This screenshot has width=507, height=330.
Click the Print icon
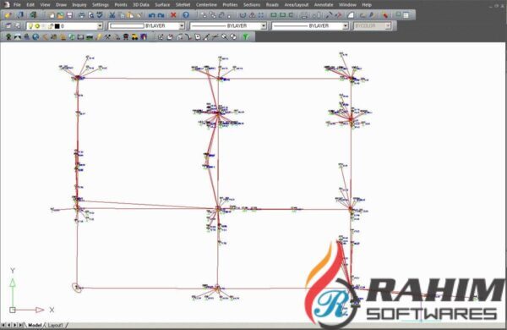(82, 15)
